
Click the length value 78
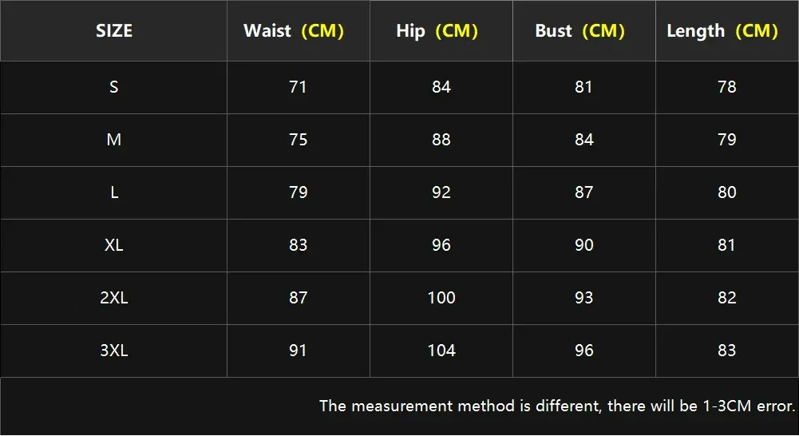pyautogui.click(x=726, y=87)
